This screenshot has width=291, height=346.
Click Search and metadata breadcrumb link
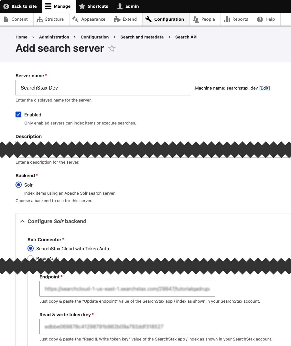pyautogui.click(x=142, y=37)
